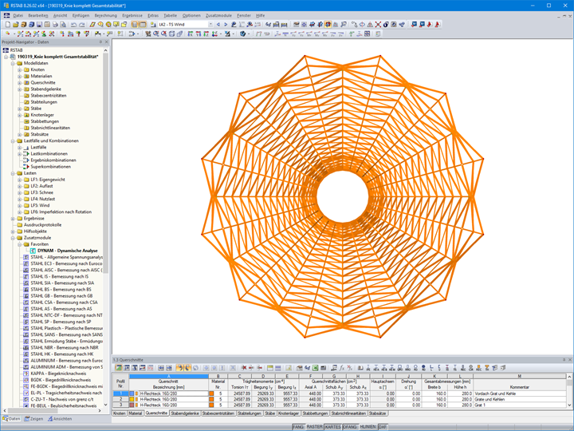574x431 pixels.
Task: Toggle the OFANG status bar button
Action: pos(350,427)
